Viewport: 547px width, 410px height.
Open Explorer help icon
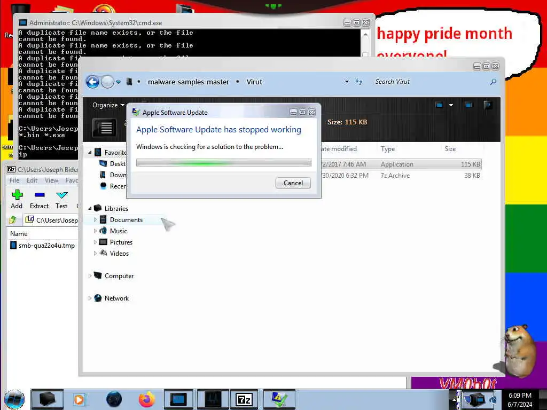tap(488, 105)
